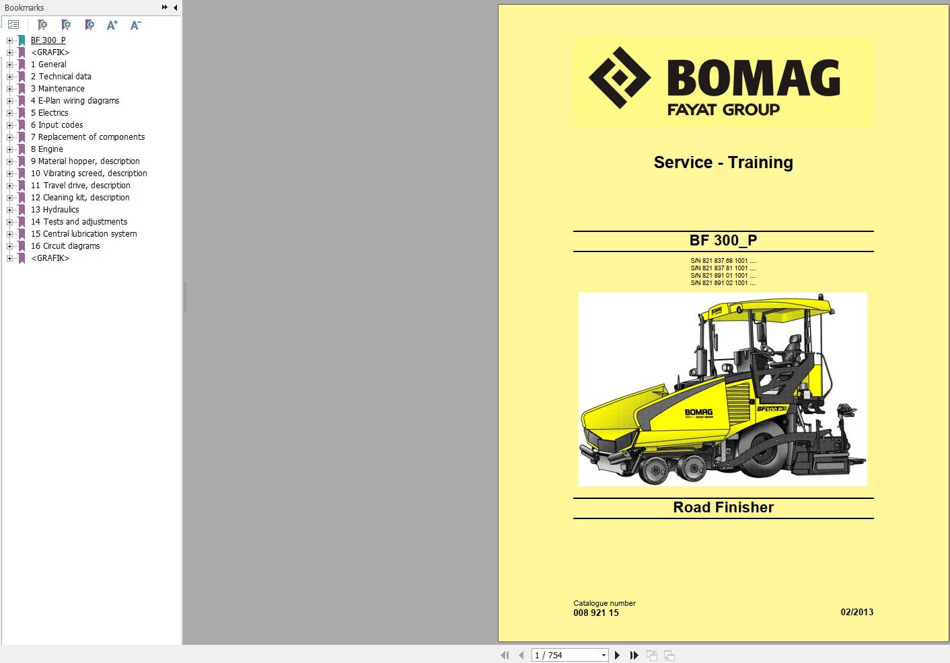Viewport: 950px width, 663px height.
Task: Add a new bookmark
Action: (65, 24)
